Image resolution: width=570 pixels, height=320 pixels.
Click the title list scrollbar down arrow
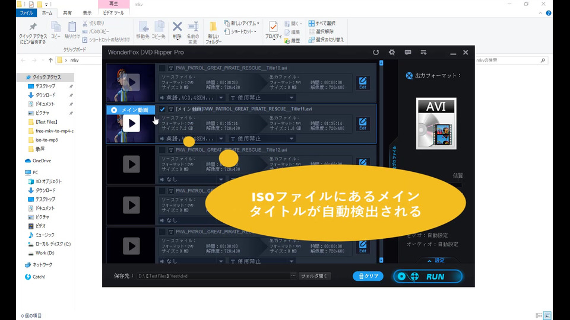click(381, 260)
